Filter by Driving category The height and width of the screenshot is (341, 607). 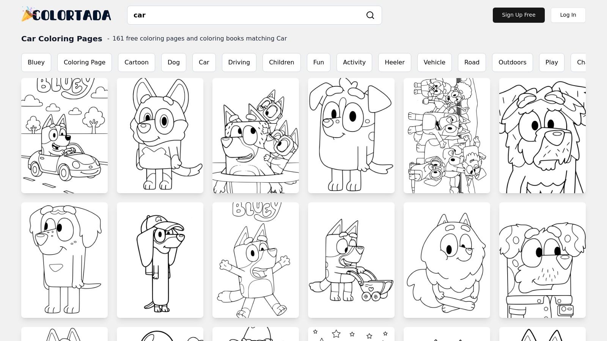click(x=239, y=62)
